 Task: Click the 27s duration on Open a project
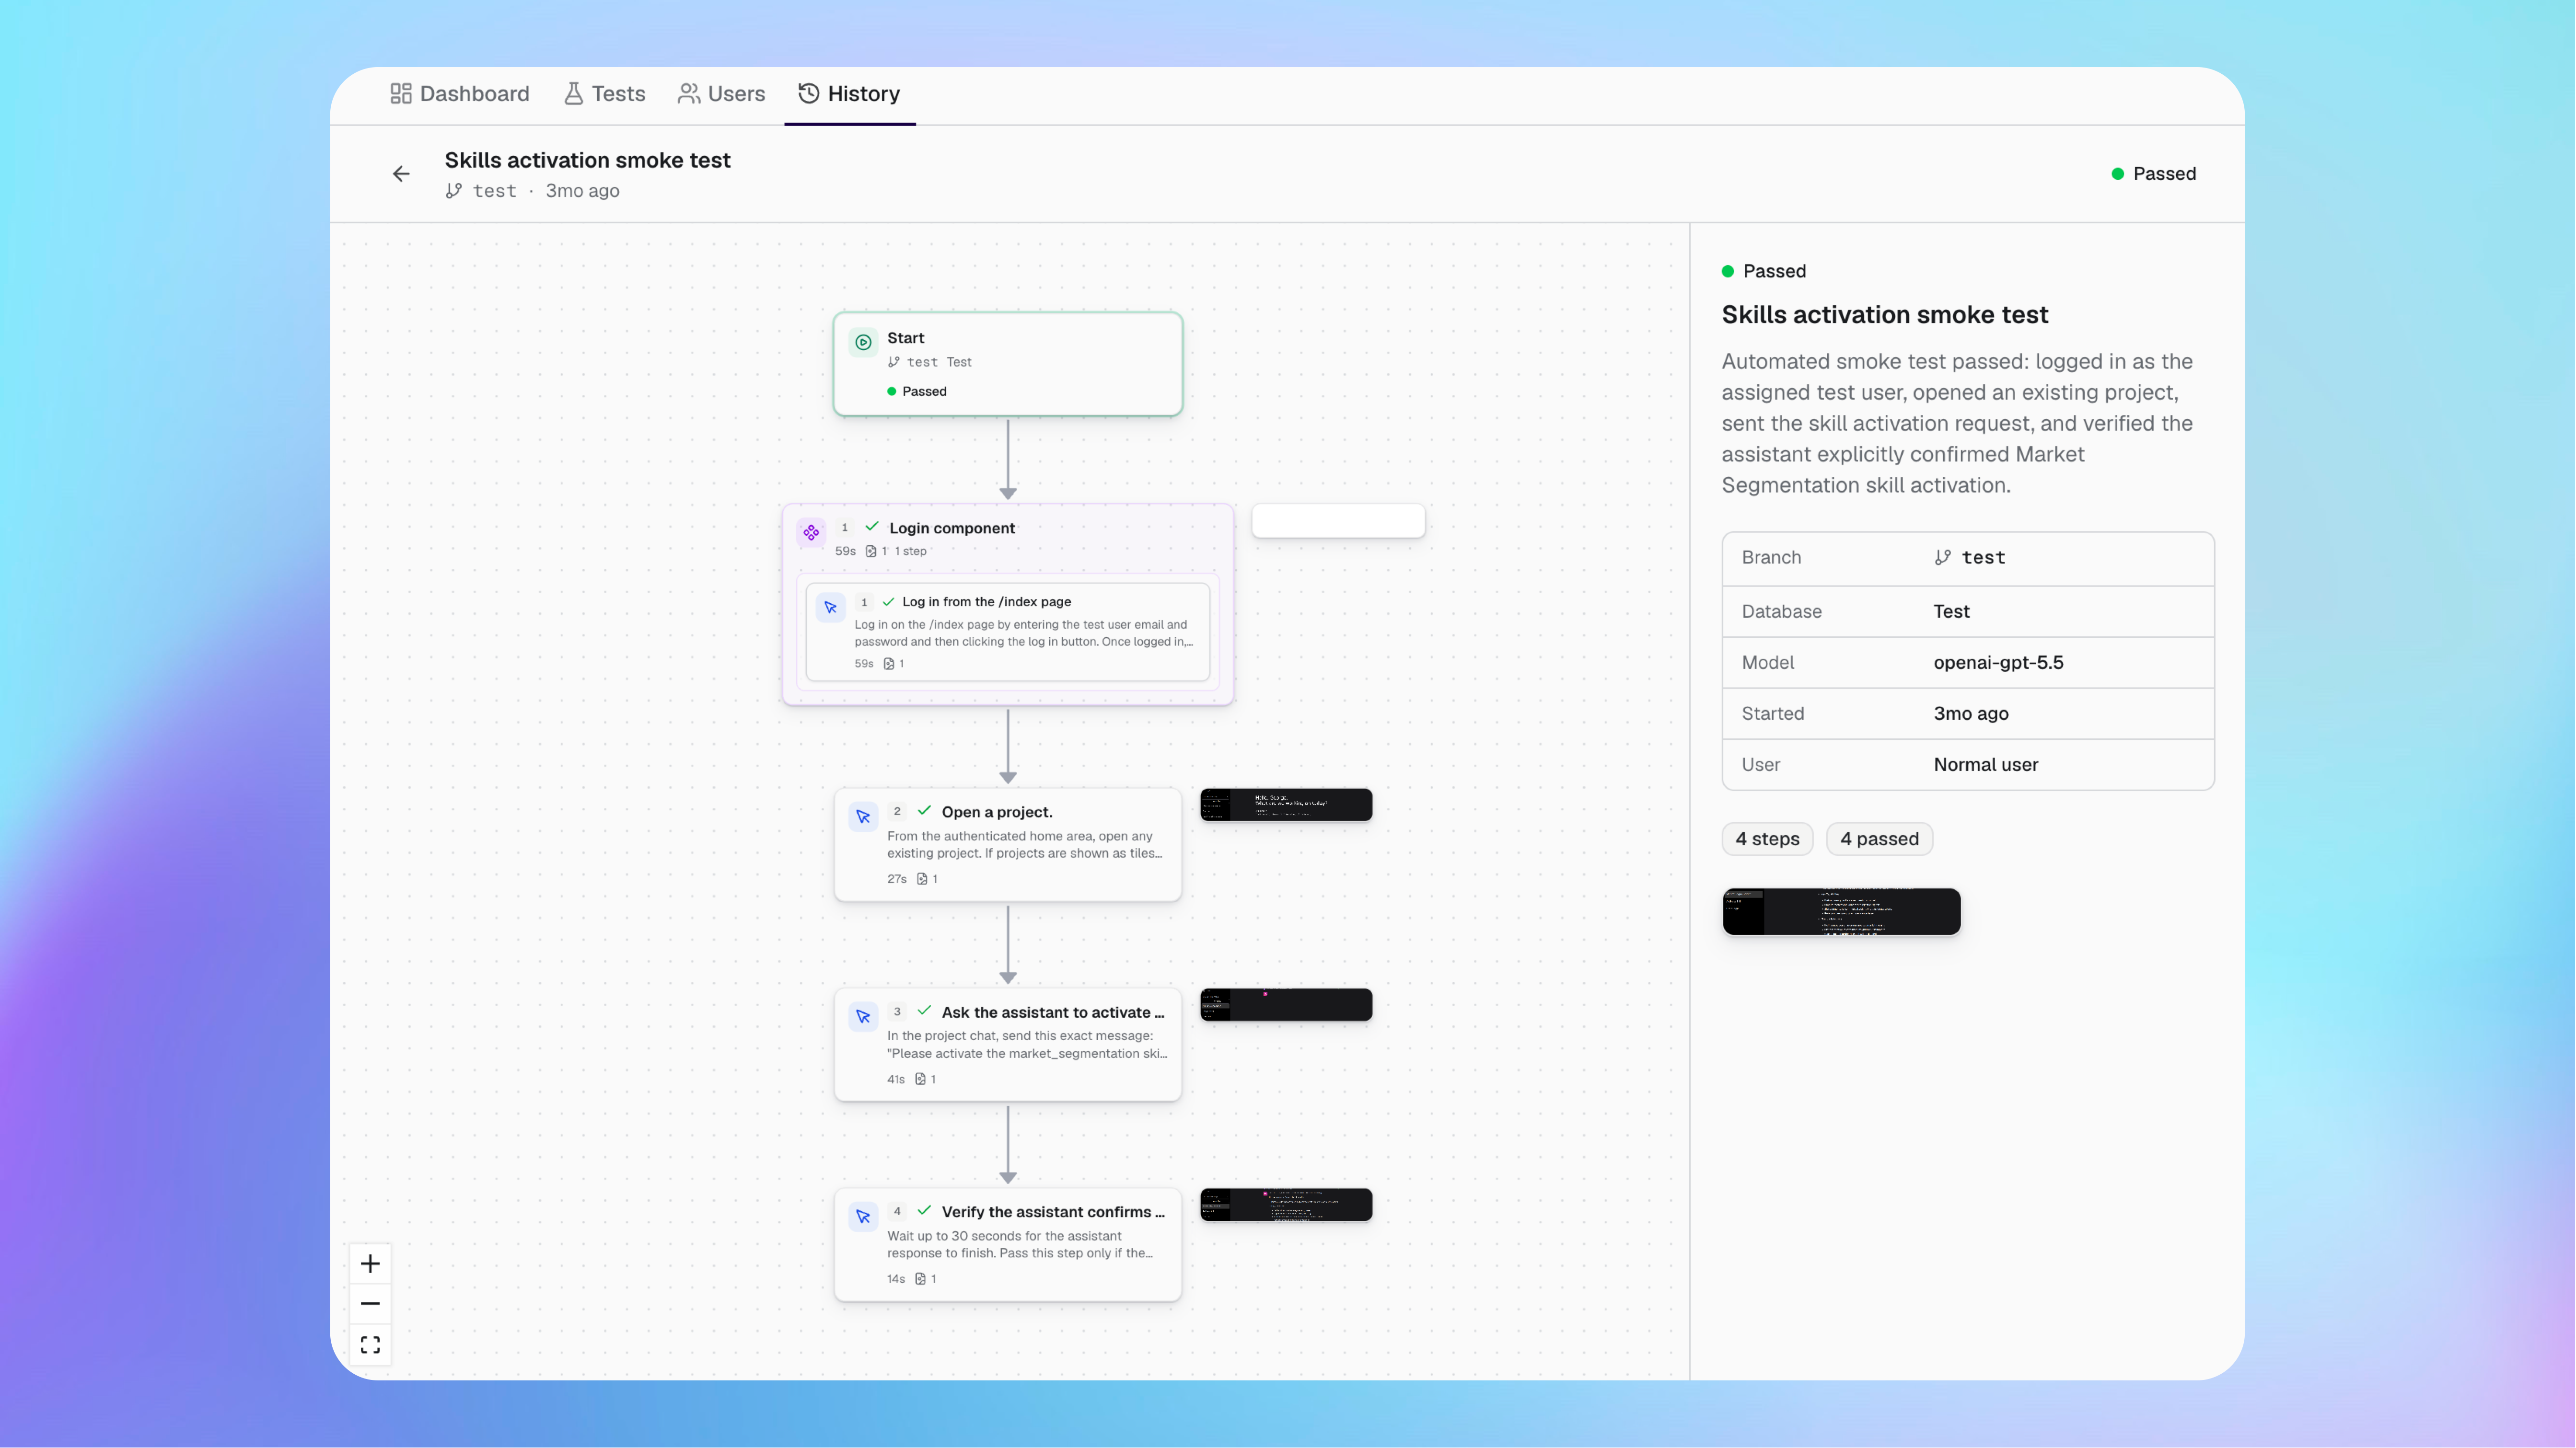click(897, 879)
